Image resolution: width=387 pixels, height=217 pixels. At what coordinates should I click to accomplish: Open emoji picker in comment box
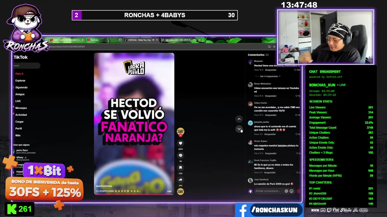[x=291, y=191]
